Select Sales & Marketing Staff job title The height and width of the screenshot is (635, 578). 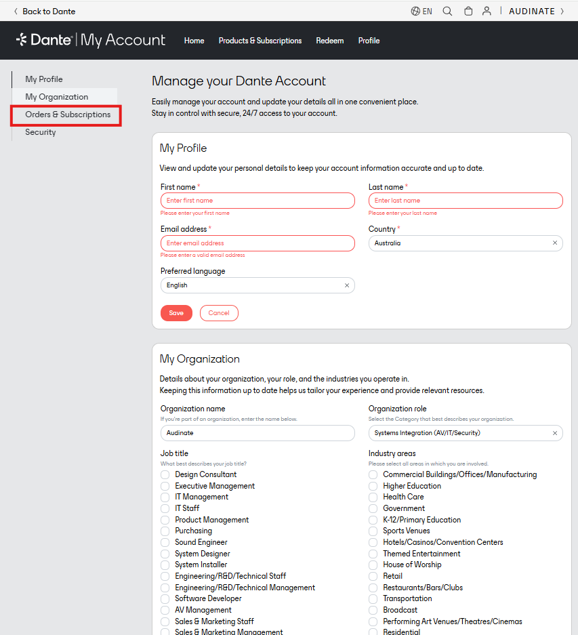click(165, 621)
